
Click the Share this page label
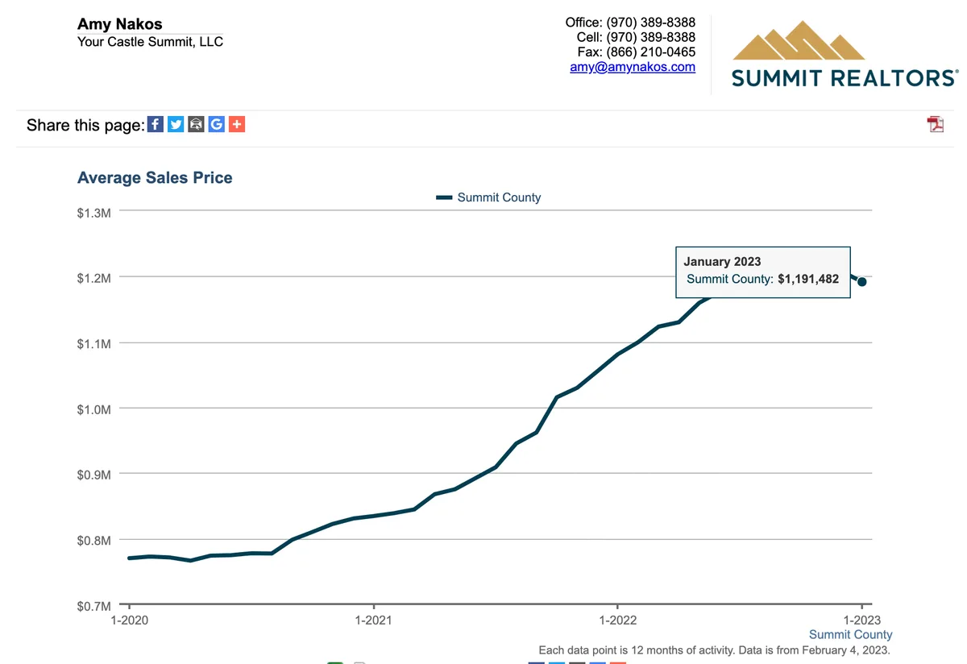click(85, 125)
